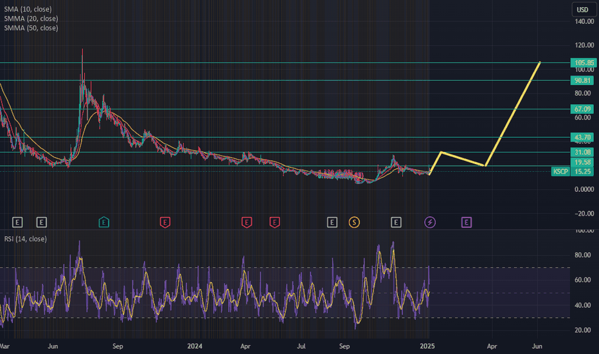The image size is (599, 354).
Task: Click the gray E marker before lightning marker
Action: 396,222
